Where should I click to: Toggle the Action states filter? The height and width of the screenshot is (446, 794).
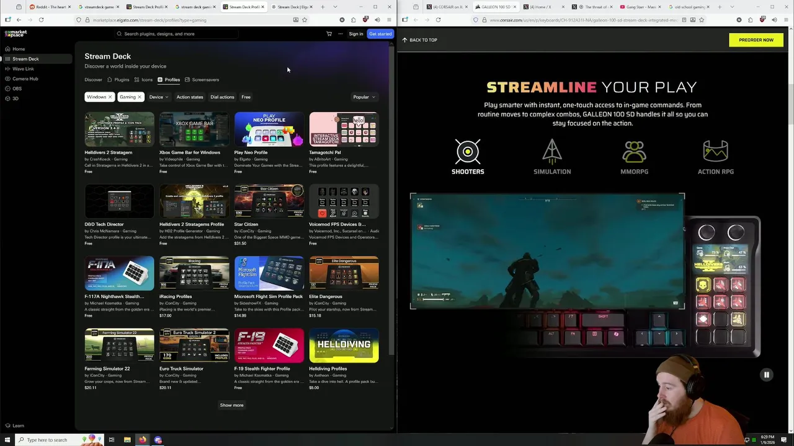[190, 97]
